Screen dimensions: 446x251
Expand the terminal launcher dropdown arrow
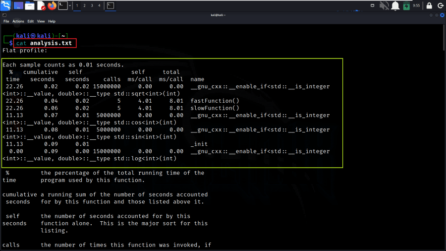[70, 5]
